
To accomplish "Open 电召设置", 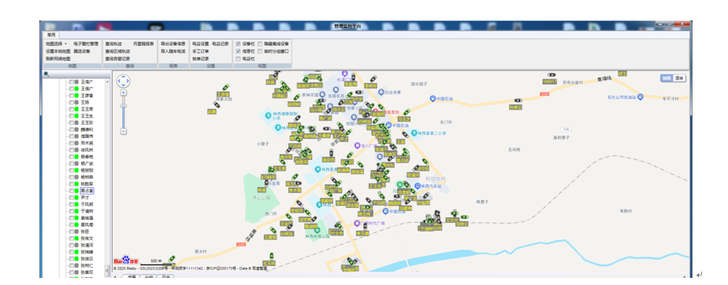I will 201,43.
